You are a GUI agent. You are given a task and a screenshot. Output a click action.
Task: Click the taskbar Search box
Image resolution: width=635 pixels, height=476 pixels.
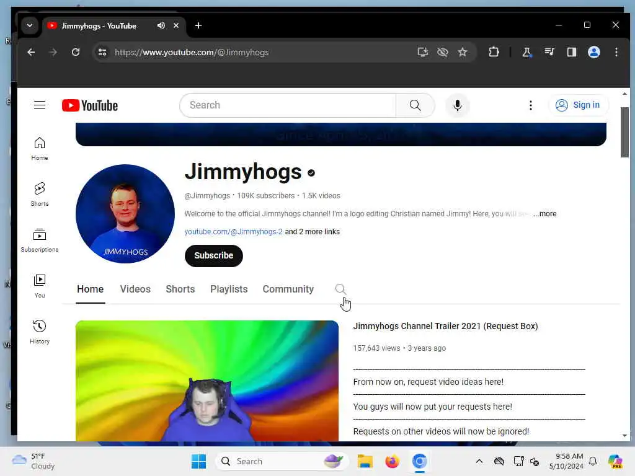pyautogui.click(x=282, y=461)
